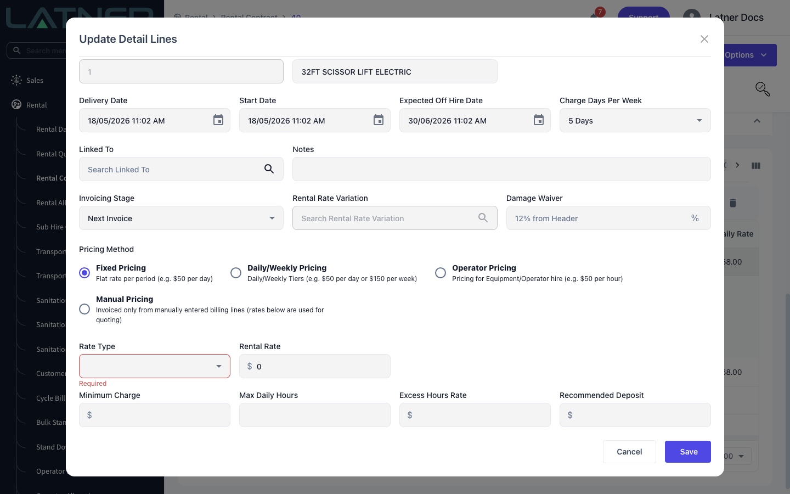Open the Operator sidebar item

(50, 471)
